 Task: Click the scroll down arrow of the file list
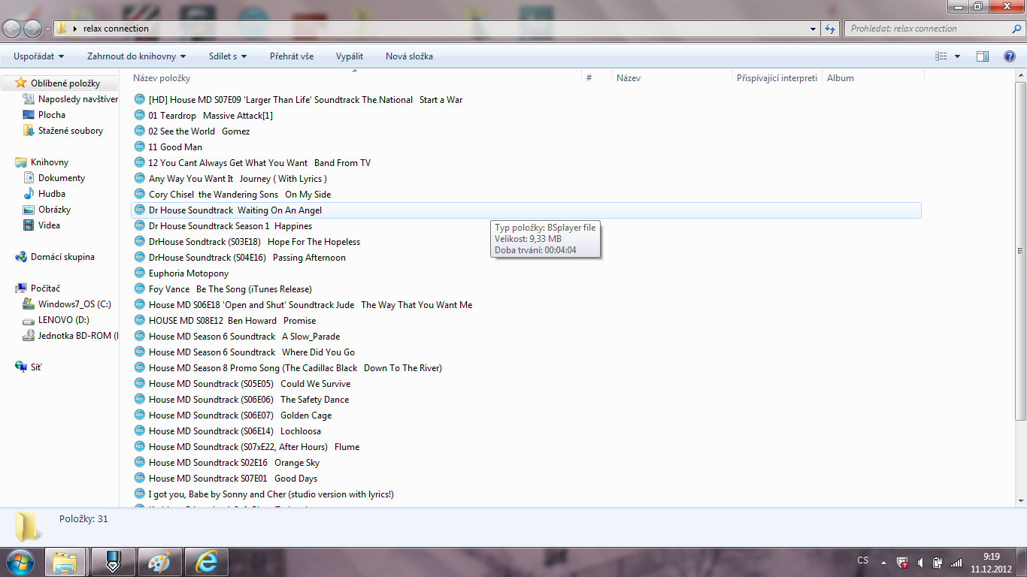[1020, 500]
